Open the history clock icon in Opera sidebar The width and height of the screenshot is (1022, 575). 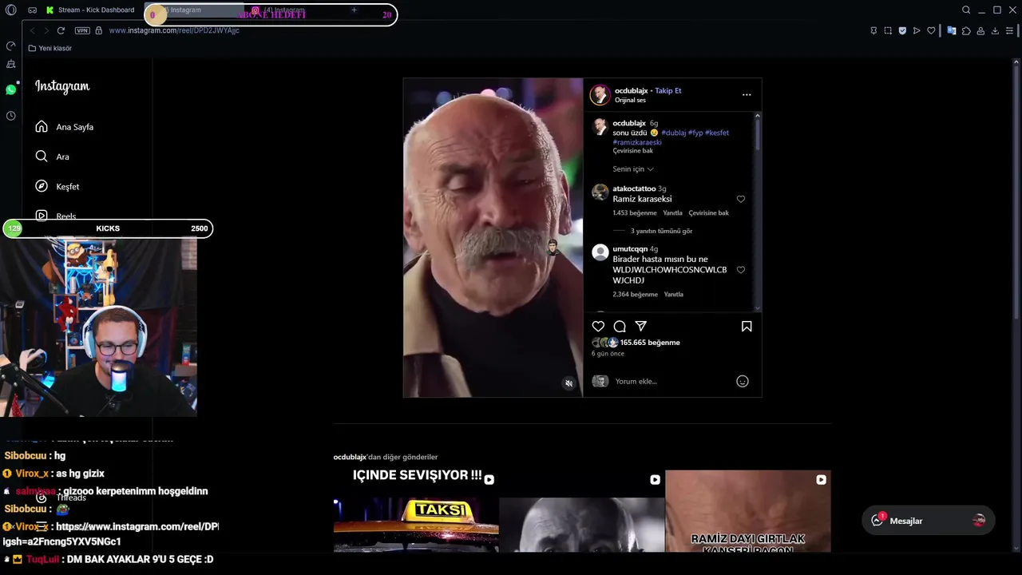[x=10, y=116]
